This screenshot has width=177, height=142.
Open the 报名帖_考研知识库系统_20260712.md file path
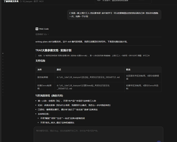click(x=88, y=77)
